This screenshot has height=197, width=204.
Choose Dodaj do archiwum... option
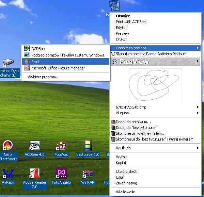[x=155, y=122]
